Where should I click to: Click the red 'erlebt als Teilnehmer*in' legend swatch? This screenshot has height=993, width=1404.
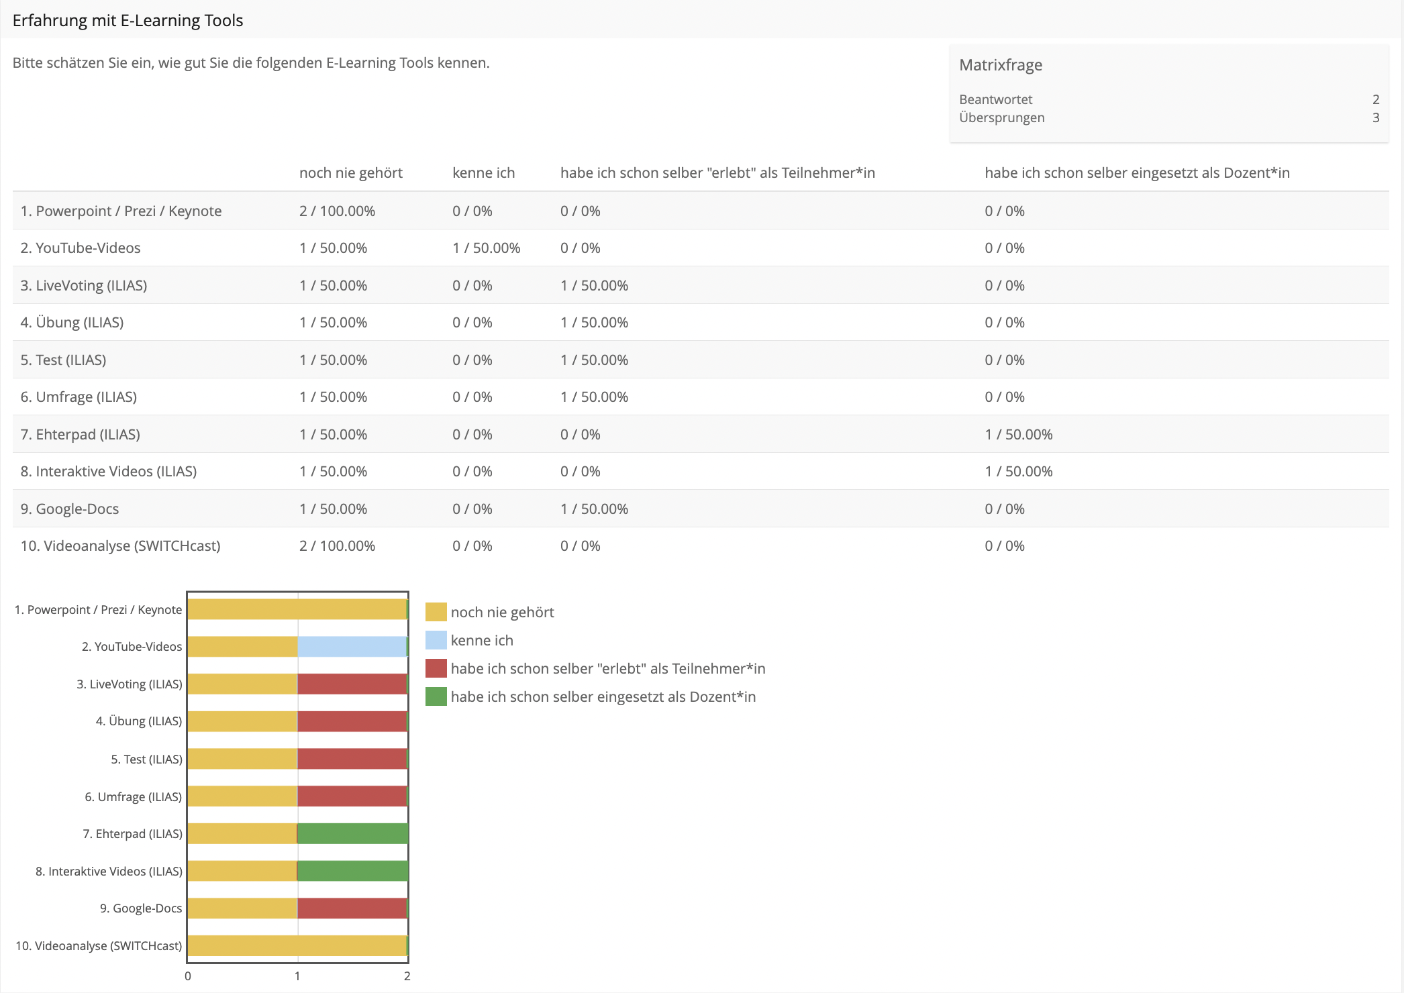coord(436,668)
